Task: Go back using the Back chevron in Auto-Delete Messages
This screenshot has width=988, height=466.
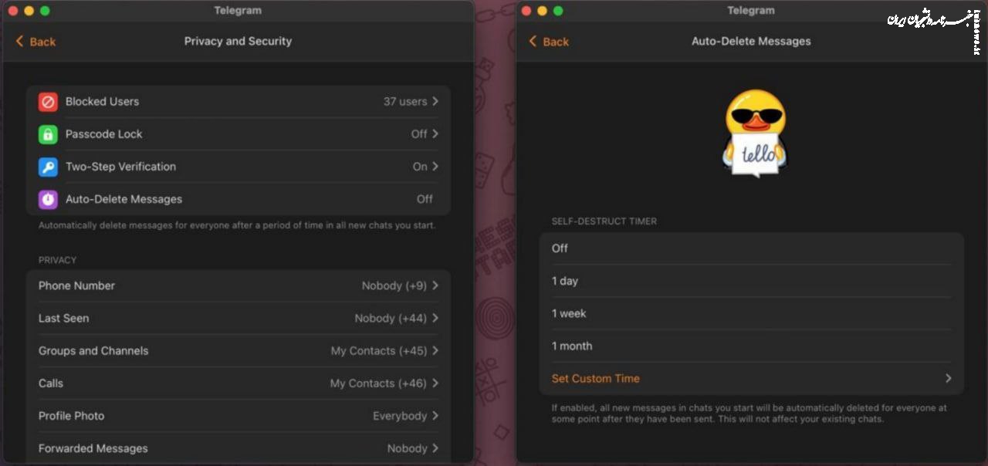Action: click(533, 42)
